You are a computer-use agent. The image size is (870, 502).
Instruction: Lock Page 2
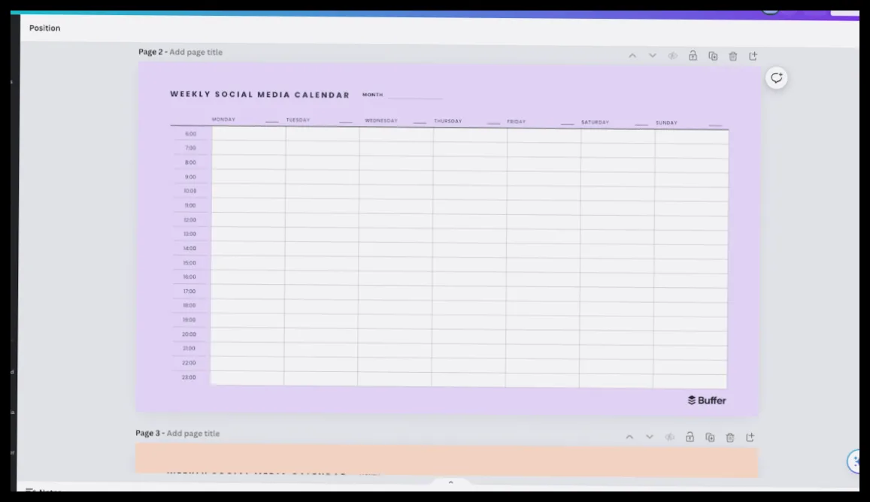pos(693,56)
